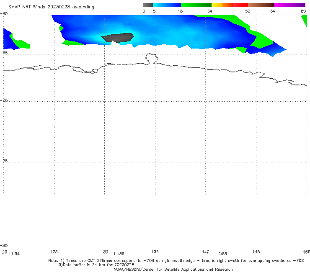Click the color bar label '18'

[180, 11]
